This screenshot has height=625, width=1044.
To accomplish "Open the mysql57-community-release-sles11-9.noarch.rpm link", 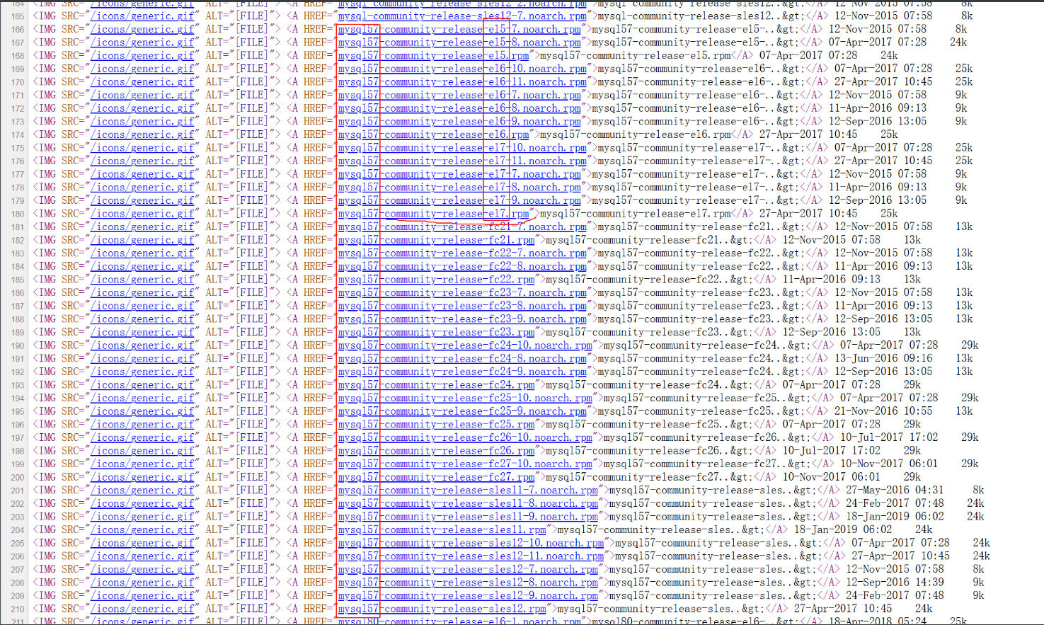I will [468, 517].
